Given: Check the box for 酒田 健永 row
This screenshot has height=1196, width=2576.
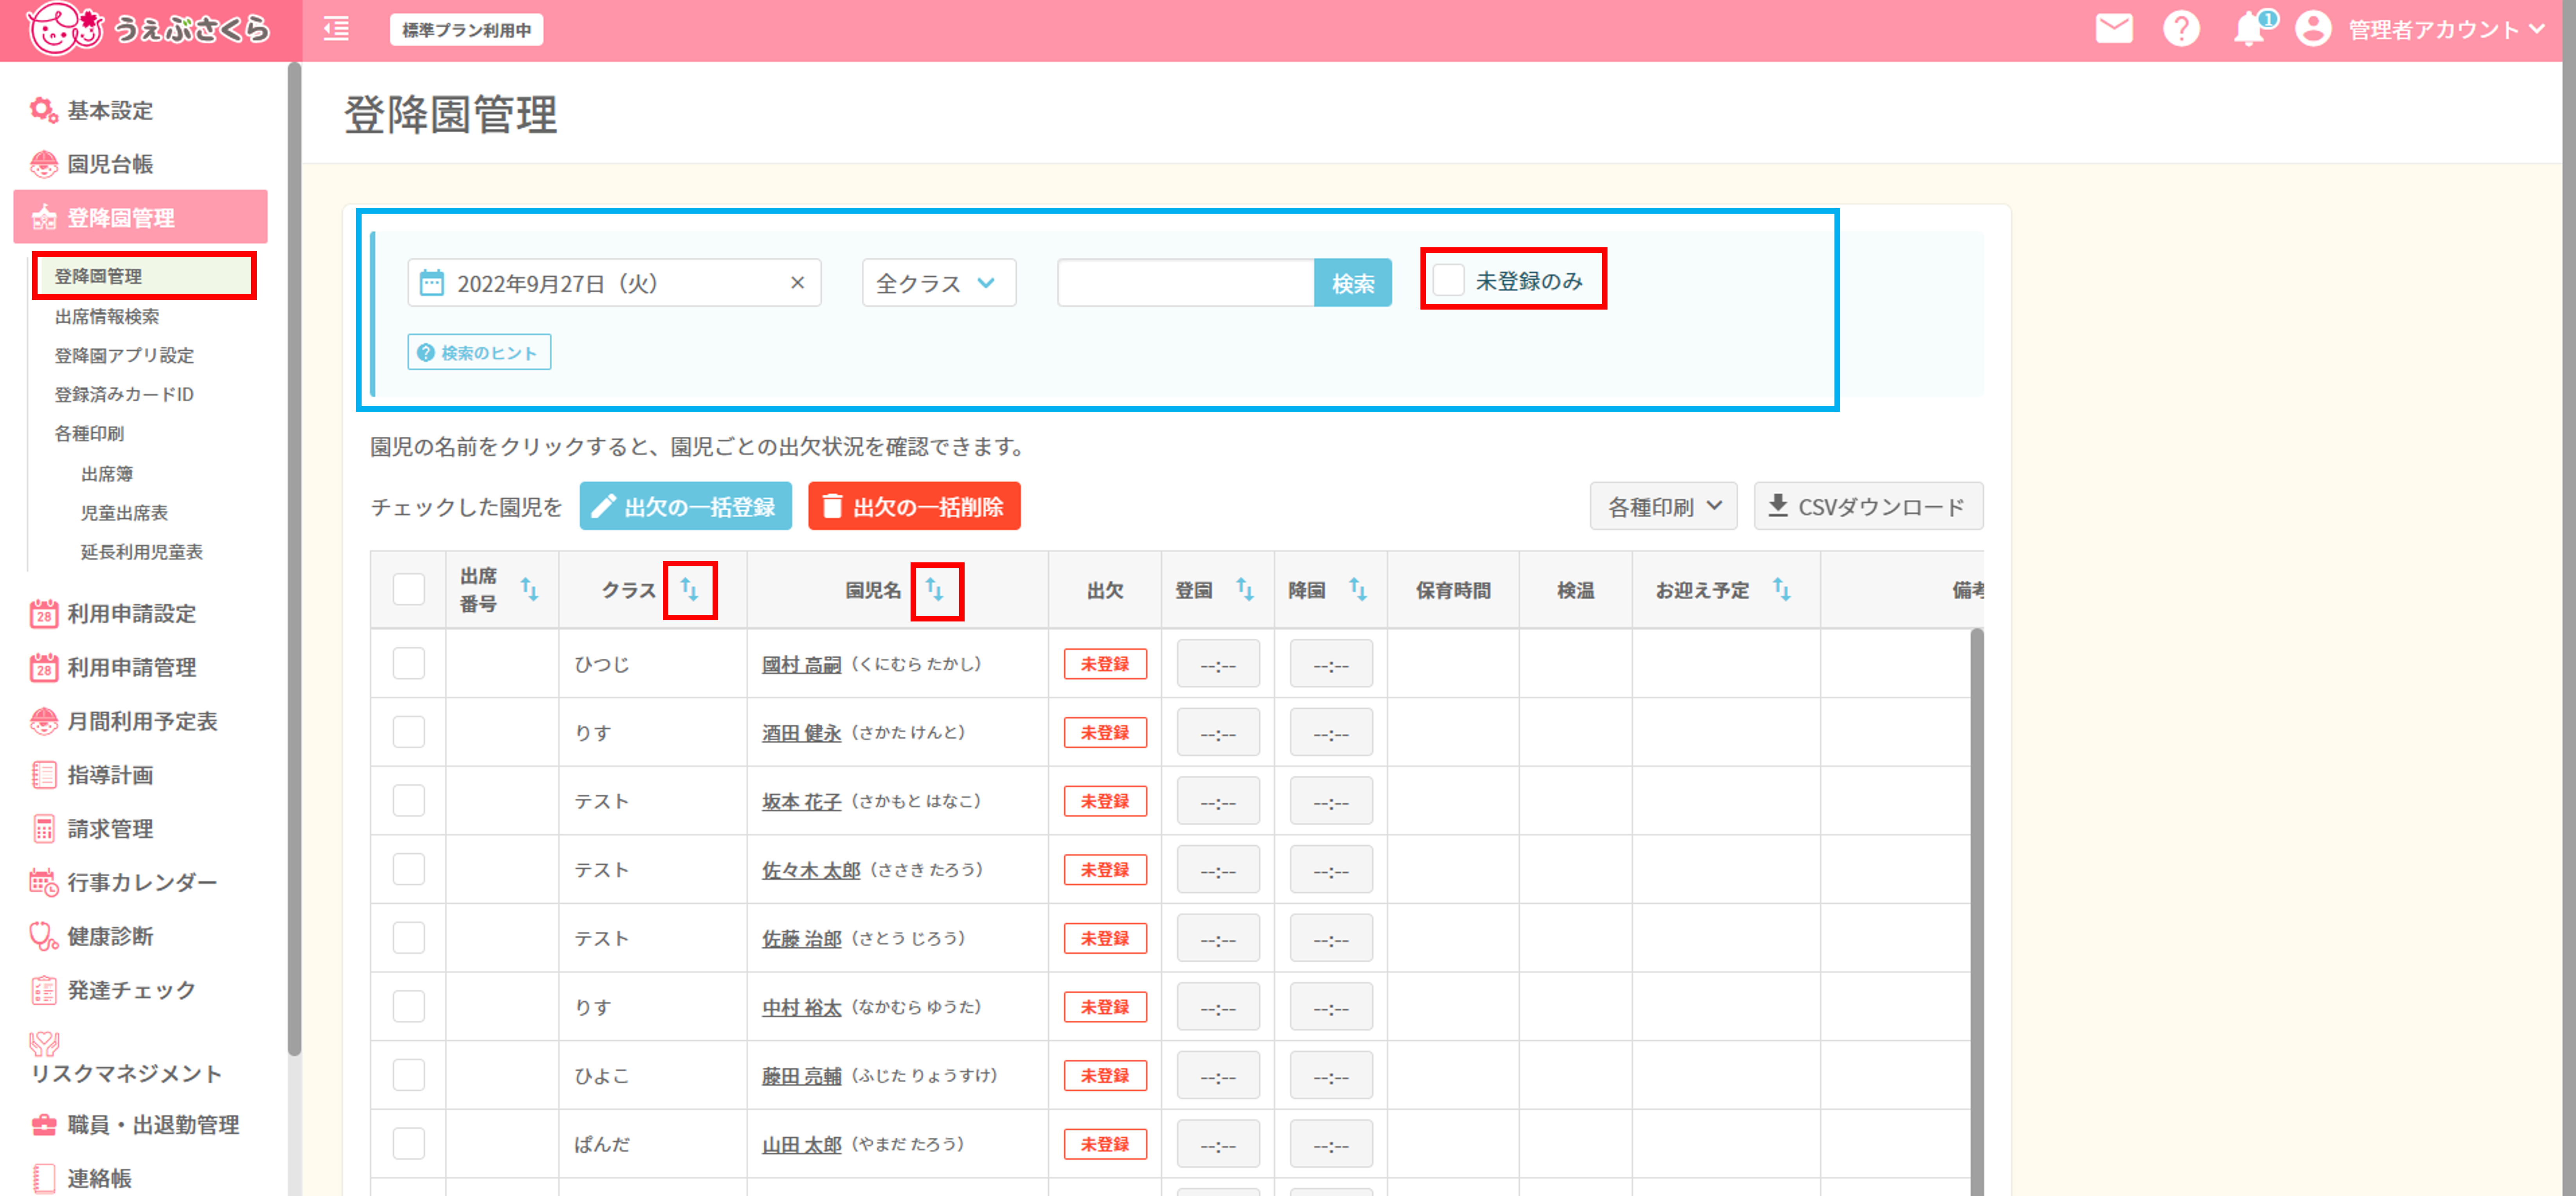Looking at the screenshot, I should [409, 732].
